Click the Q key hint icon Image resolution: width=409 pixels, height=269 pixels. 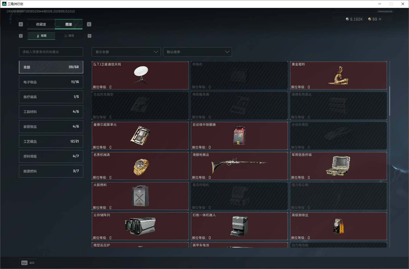coord(21,24)
